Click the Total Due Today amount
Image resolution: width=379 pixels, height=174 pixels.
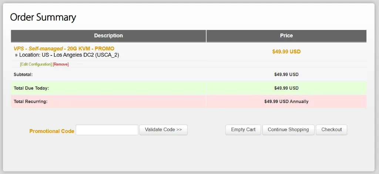pos(286,88)
